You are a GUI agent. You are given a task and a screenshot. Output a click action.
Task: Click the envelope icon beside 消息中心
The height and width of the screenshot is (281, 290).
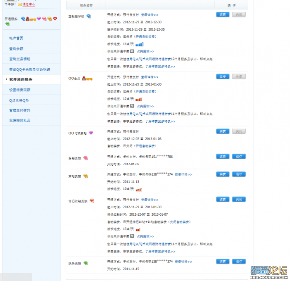tap(20, 5)
